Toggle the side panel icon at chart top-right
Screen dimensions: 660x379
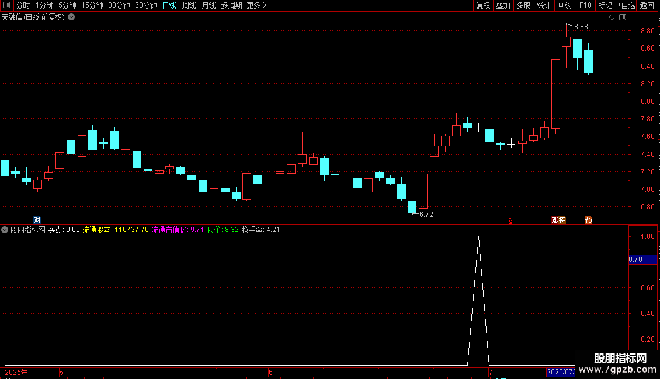click(623, 17)
